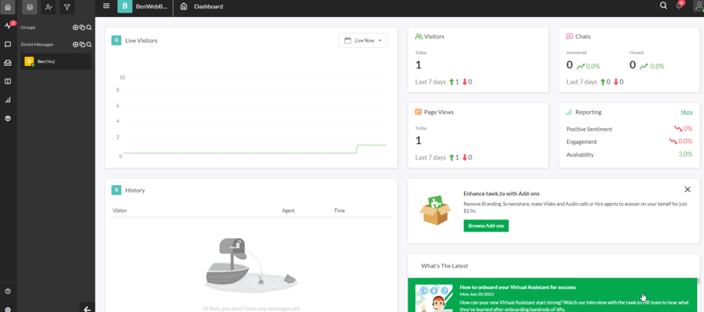This screenshot has height=312, width=704.
Task: Click the copy icon beside Groups
Action: click(82, 27)
